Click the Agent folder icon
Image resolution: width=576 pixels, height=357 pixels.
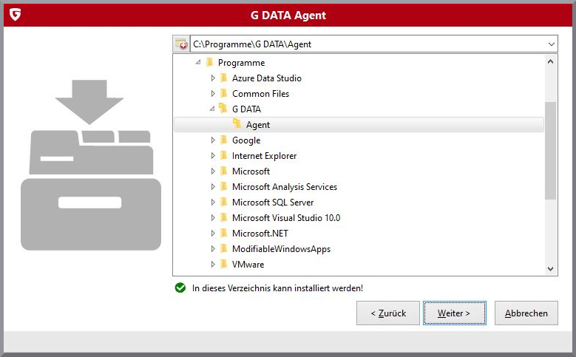click(x=237, y=123)
